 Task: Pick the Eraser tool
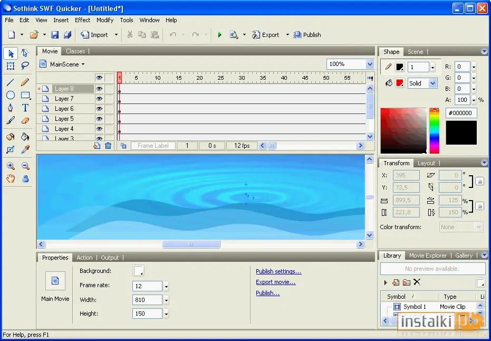(25, 120)
